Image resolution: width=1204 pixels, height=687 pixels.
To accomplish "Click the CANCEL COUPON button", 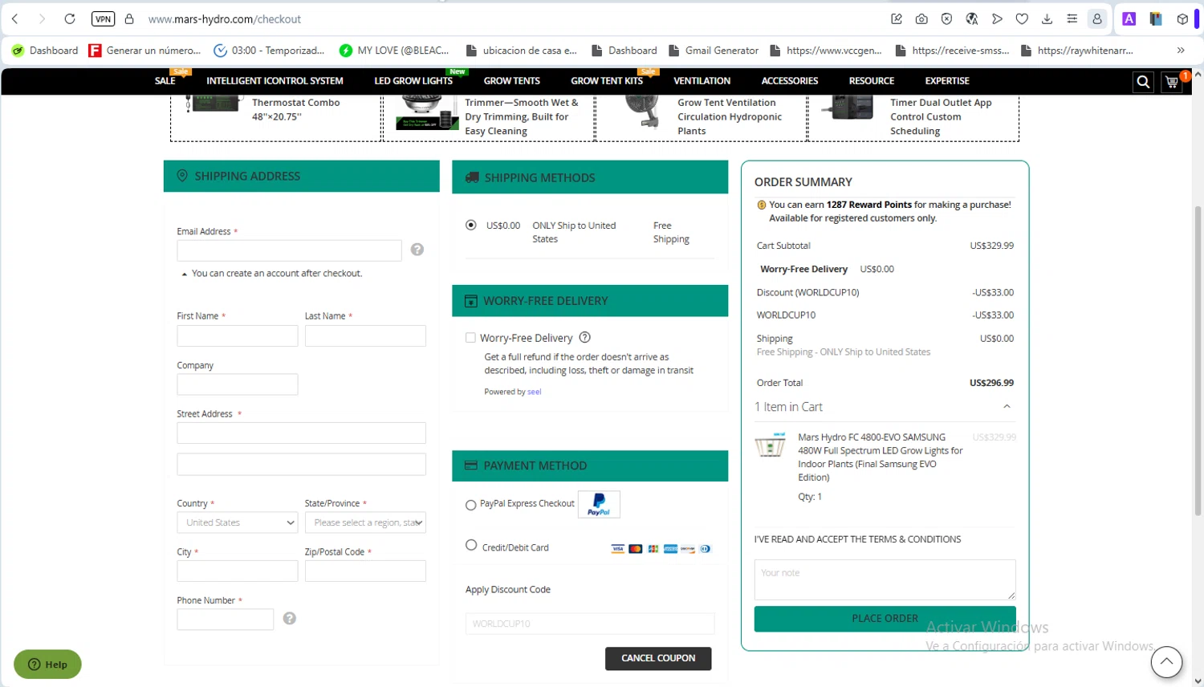I will (x=658, y=658).
